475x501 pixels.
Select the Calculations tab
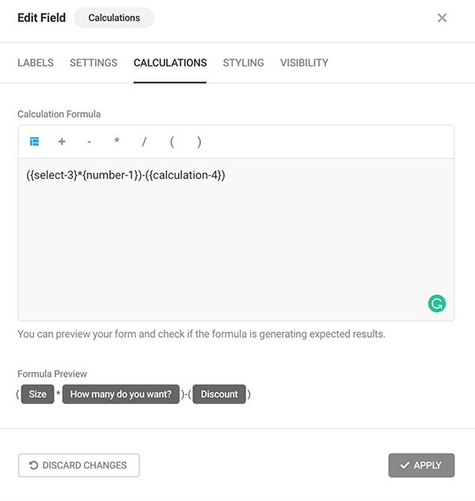[170, 63]
